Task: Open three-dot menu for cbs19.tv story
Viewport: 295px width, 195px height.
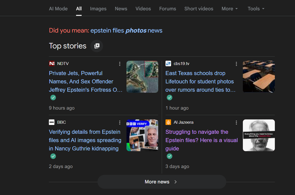Action: pos(236,64)
